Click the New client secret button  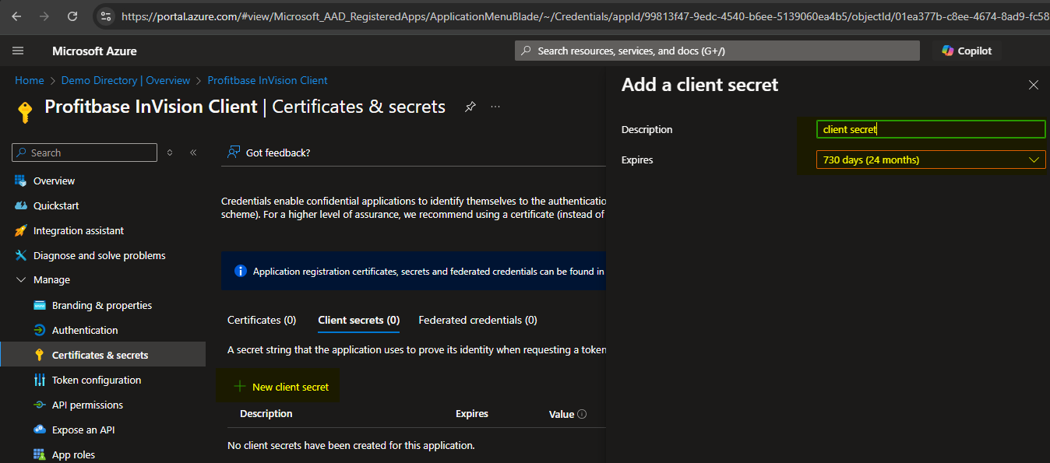click(x=278, y=385)
